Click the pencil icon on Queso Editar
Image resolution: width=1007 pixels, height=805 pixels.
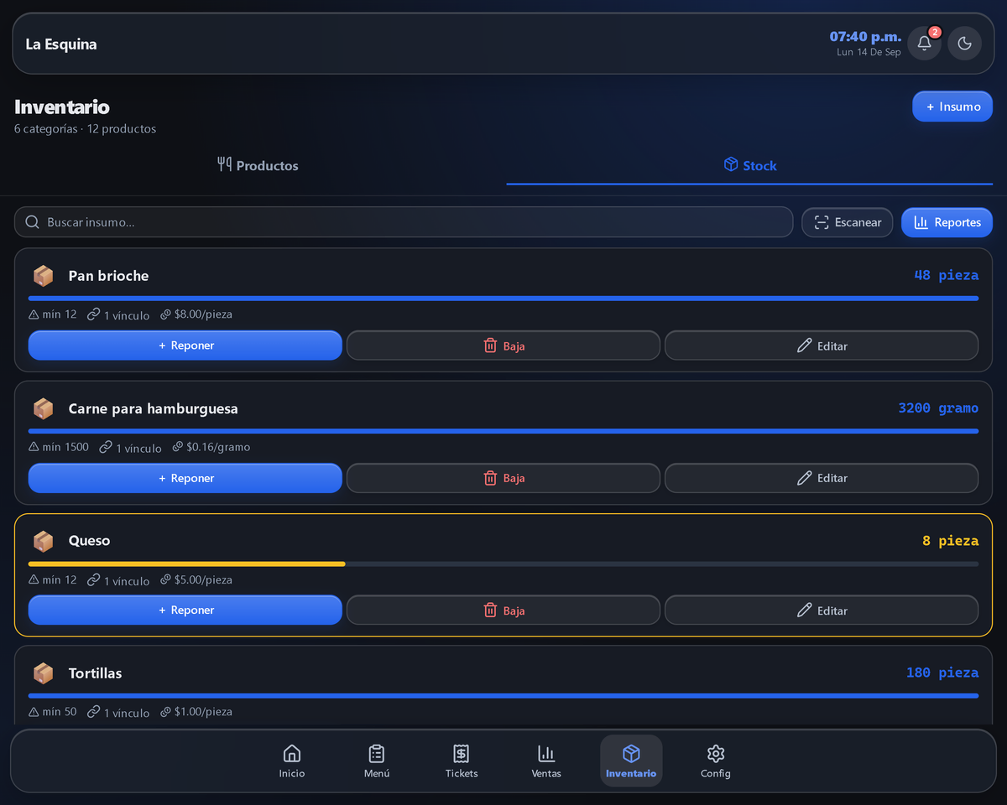(x=804, y=610)
